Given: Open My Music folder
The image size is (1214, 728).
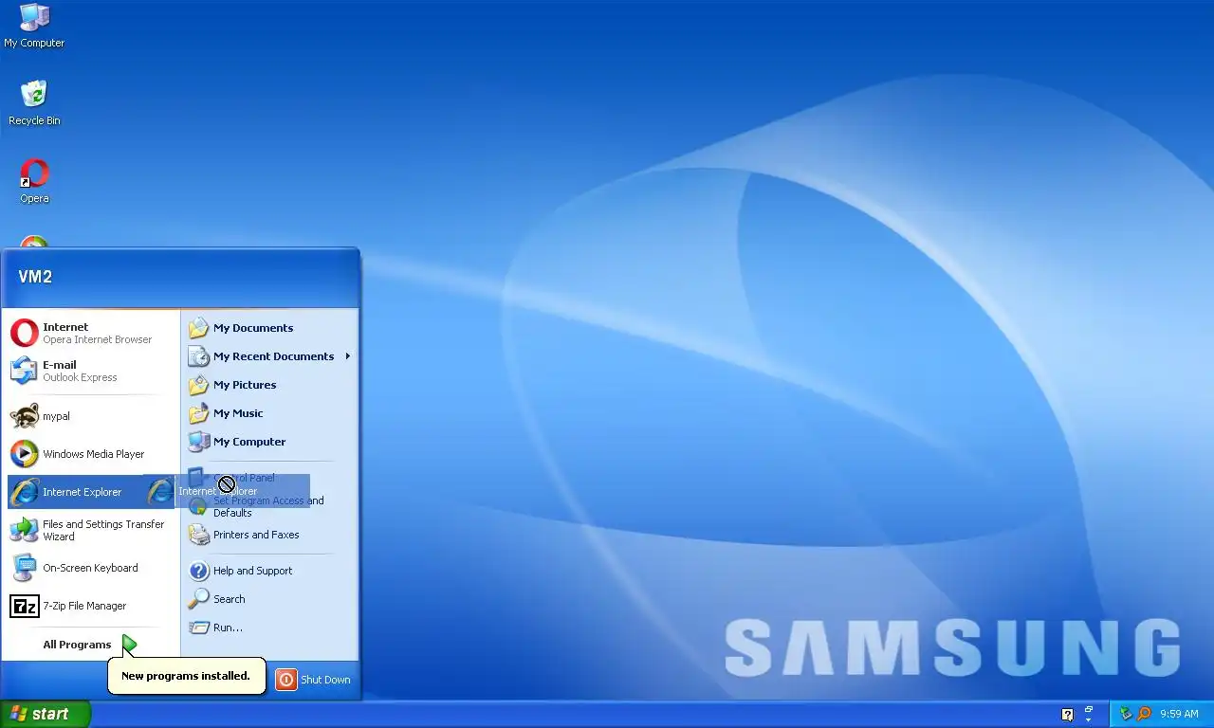Looking at the screenshot, I should (269, 413).
